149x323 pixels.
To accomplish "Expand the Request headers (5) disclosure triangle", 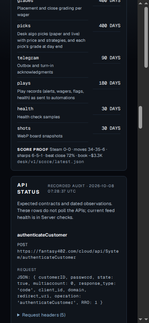I will 41,315.
